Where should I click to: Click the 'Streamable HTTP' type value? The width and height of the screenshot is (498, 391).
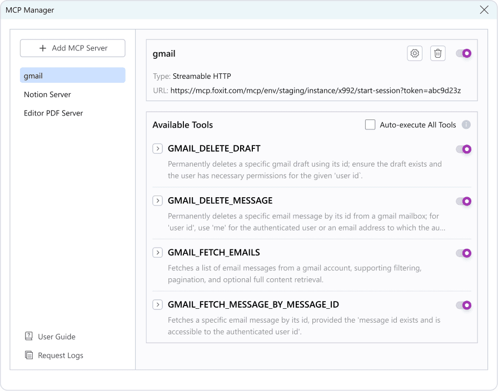coord(202,76)
